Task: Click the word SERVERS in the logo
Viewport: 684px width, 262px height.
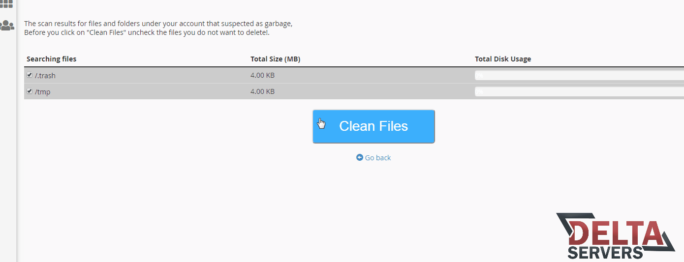Action: tap(605, 253)
